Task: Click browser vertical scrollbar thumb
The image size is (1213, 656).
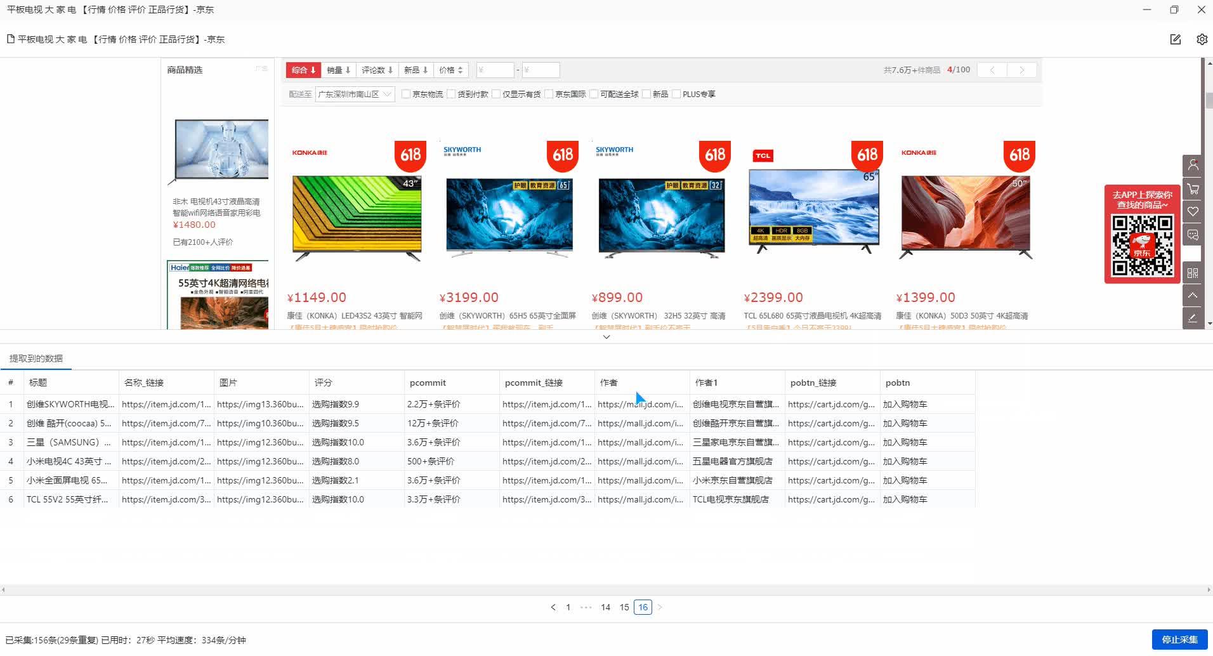Action: [x=1209, y=100]
